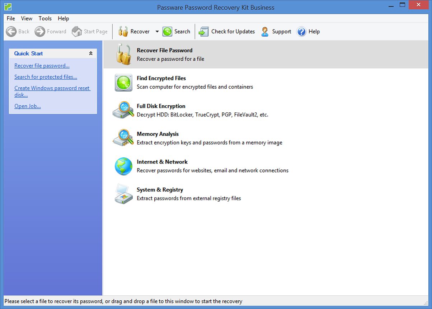The height and width of the screenshot is (309, 432).
Task: Click the Search toolbar icon
Action: point(167,32)
